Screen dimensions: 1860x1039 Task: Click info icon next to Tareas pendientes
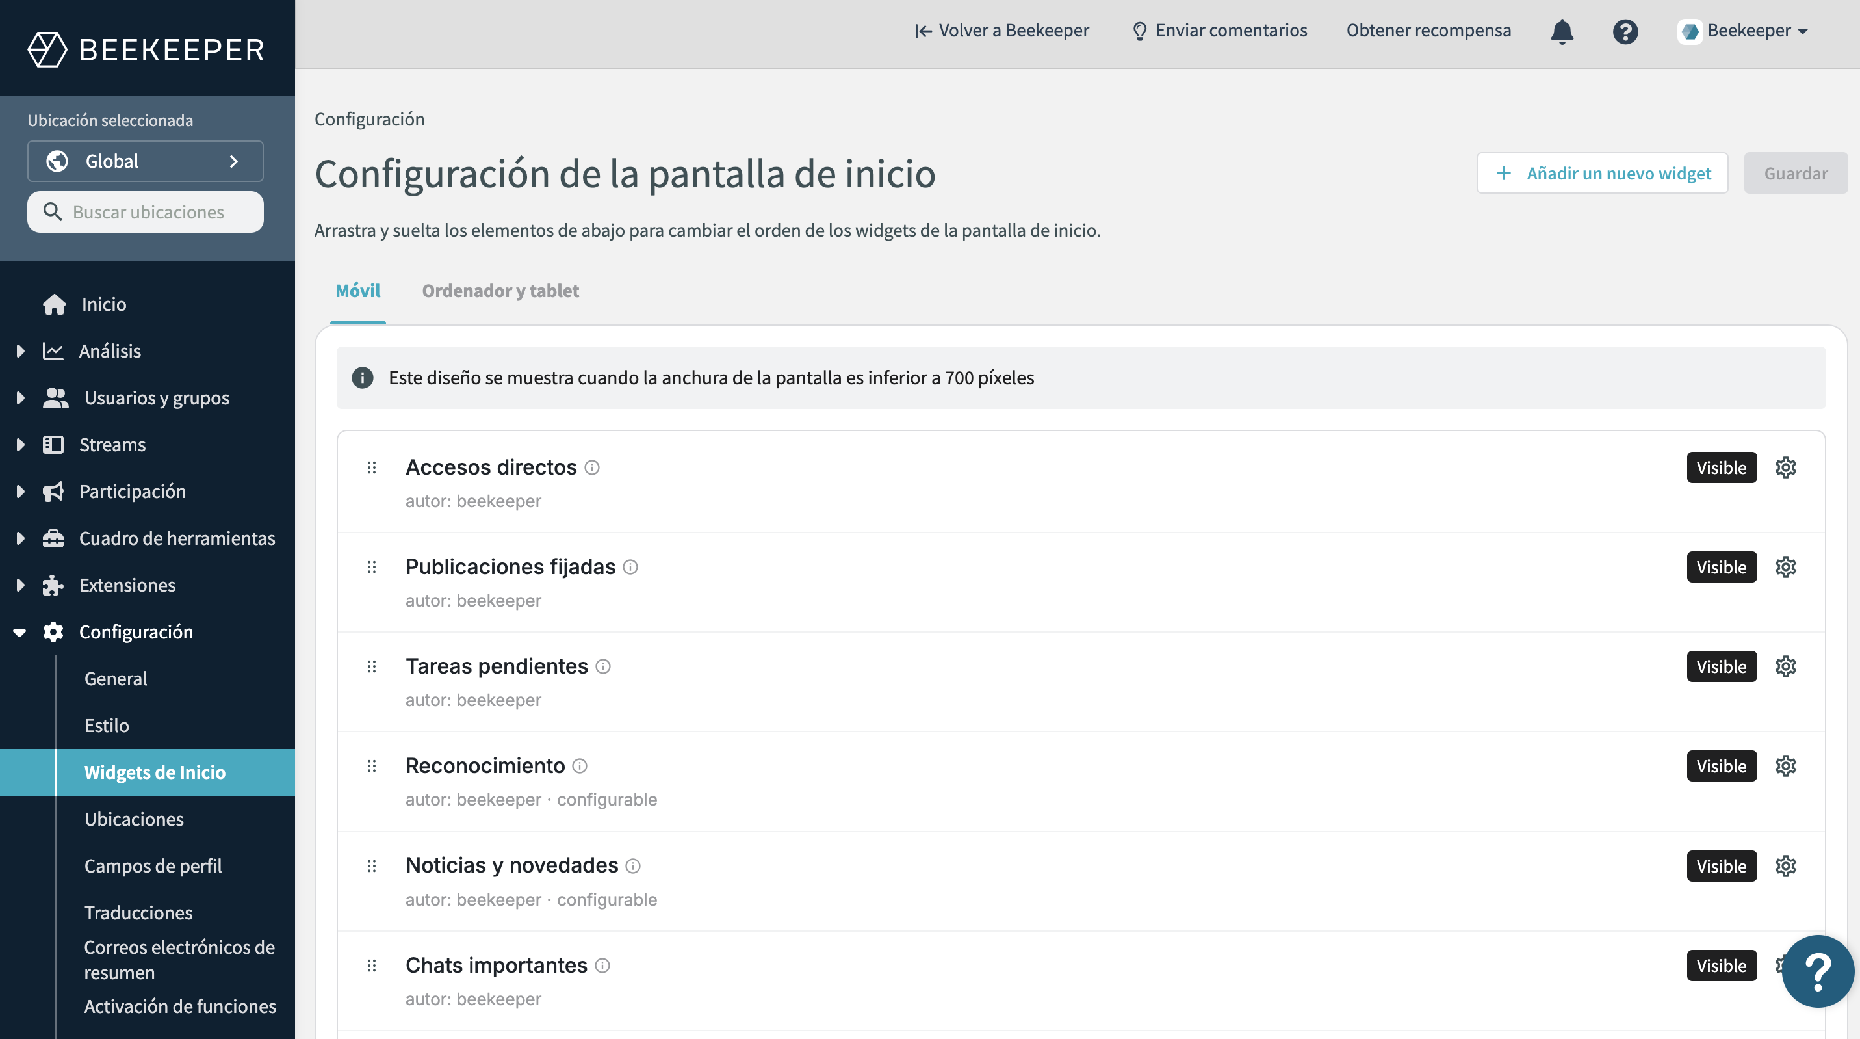click(x=603, y=666)
